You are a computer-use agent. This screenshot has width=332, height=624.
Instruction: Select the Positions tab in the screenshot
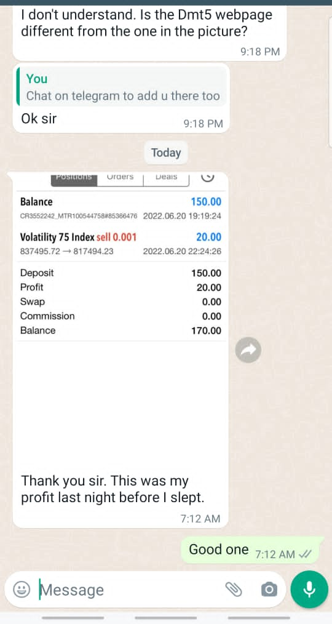(x=74, y=177)
